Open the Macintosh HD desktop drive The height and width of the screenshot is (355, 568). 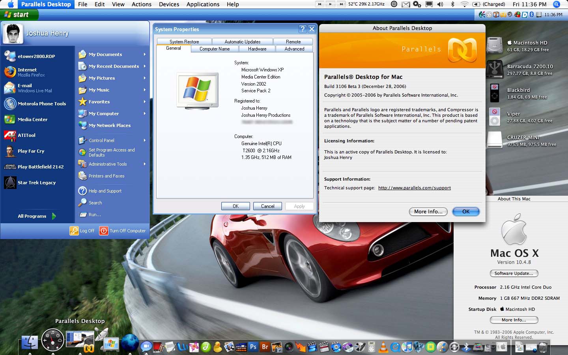pyautogui.click(x=494, y=46)
